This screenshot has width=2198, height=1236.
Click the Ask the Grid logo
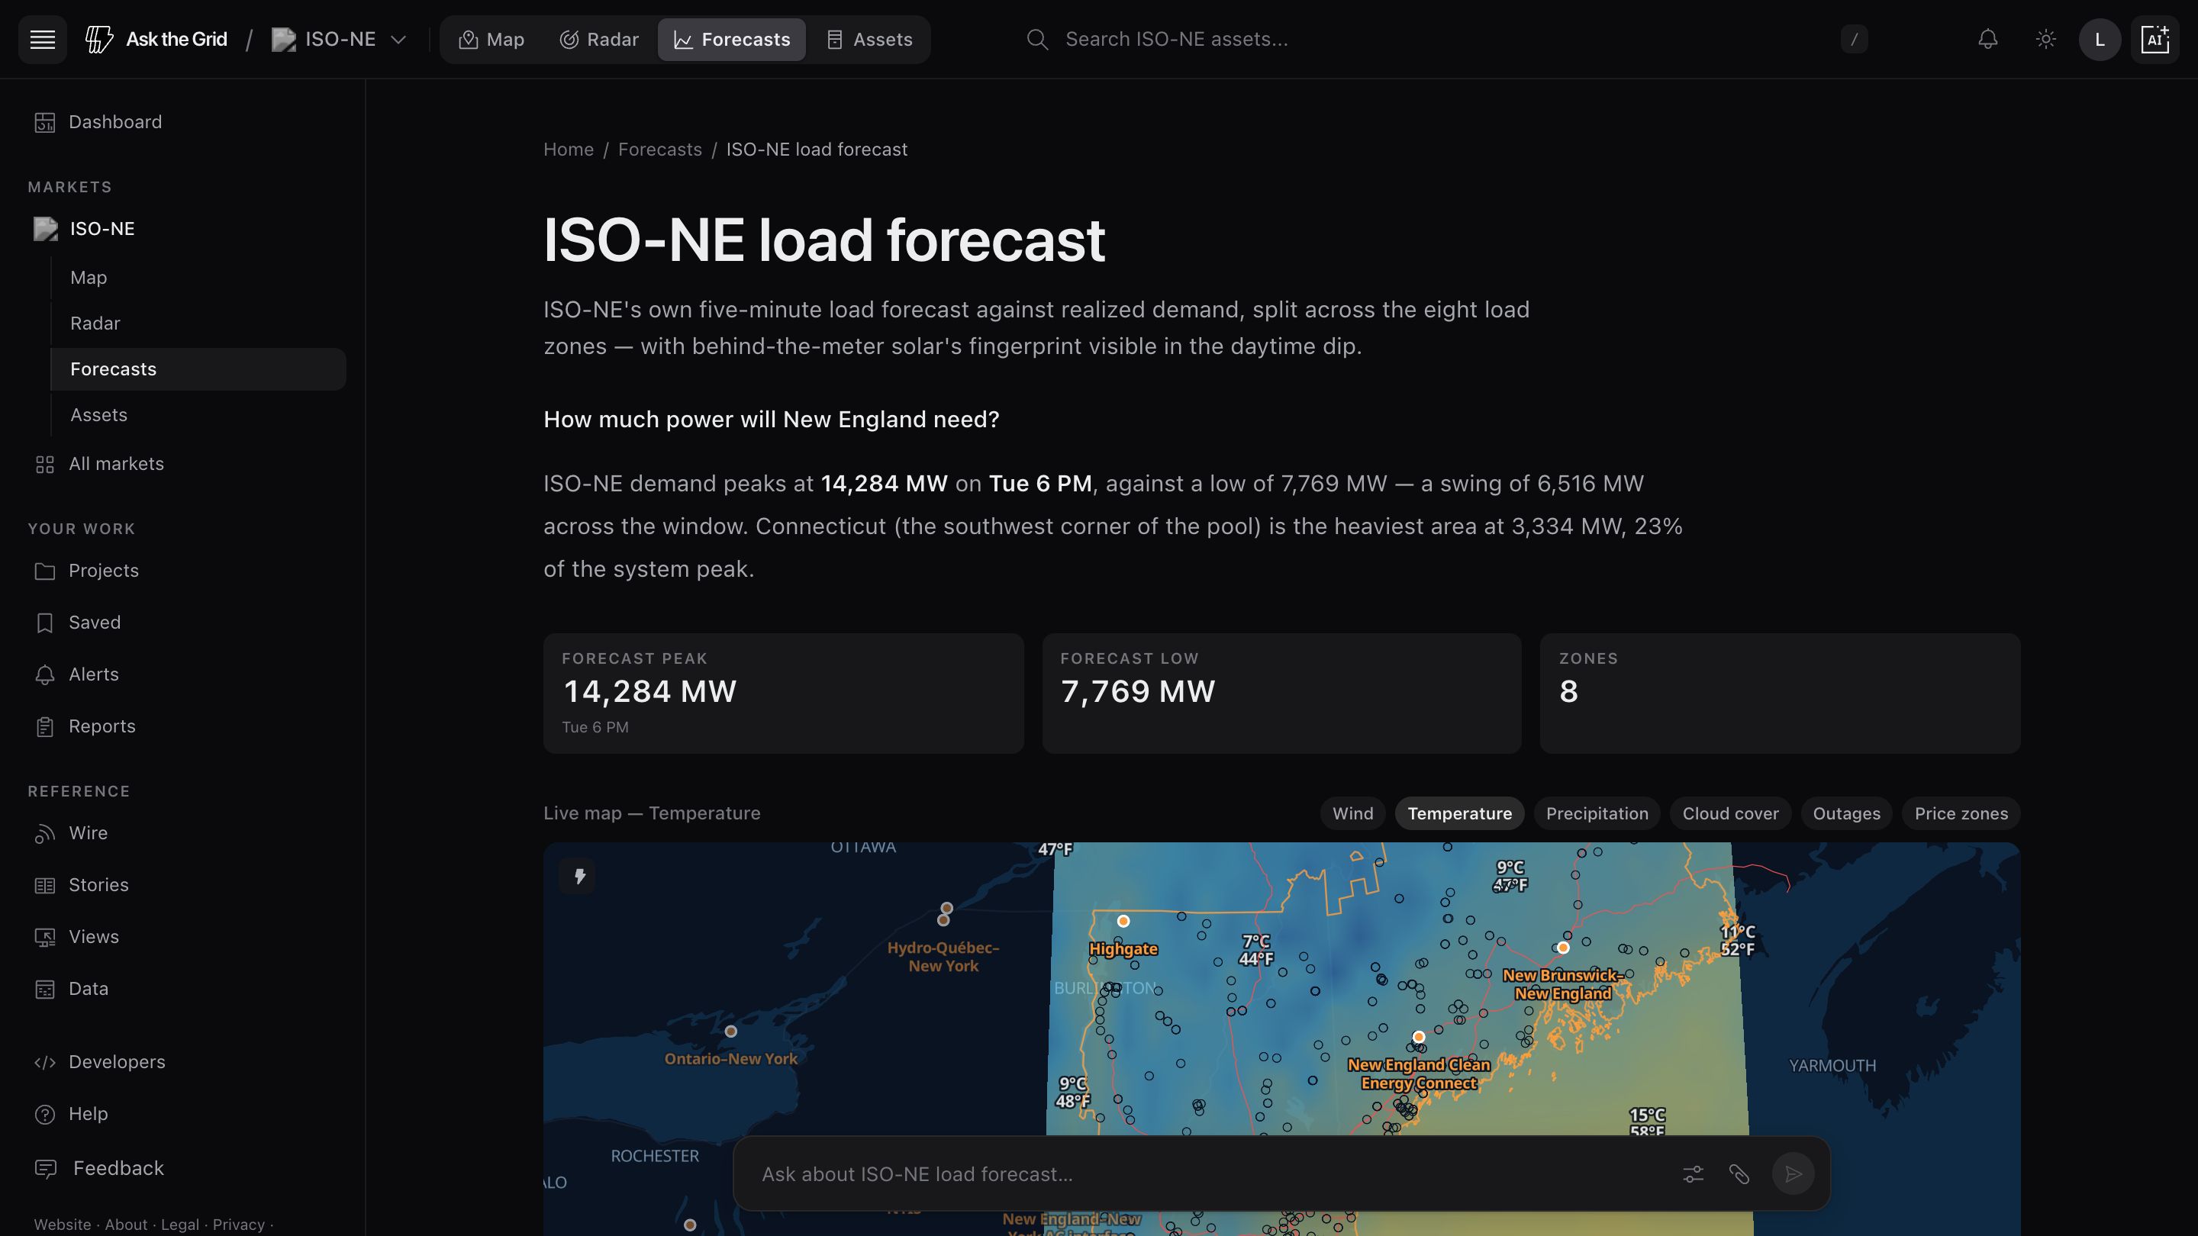(156, 39)
